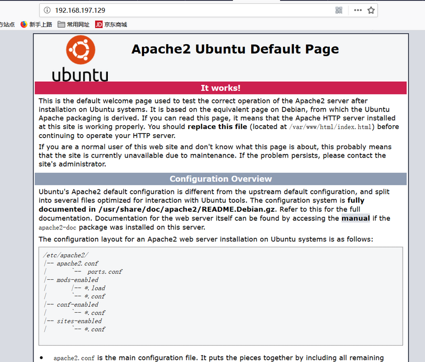The width and height of the screenshot is (425, 362).
Task: Click the manual documentation link
Action: click(x=355, y=218)
